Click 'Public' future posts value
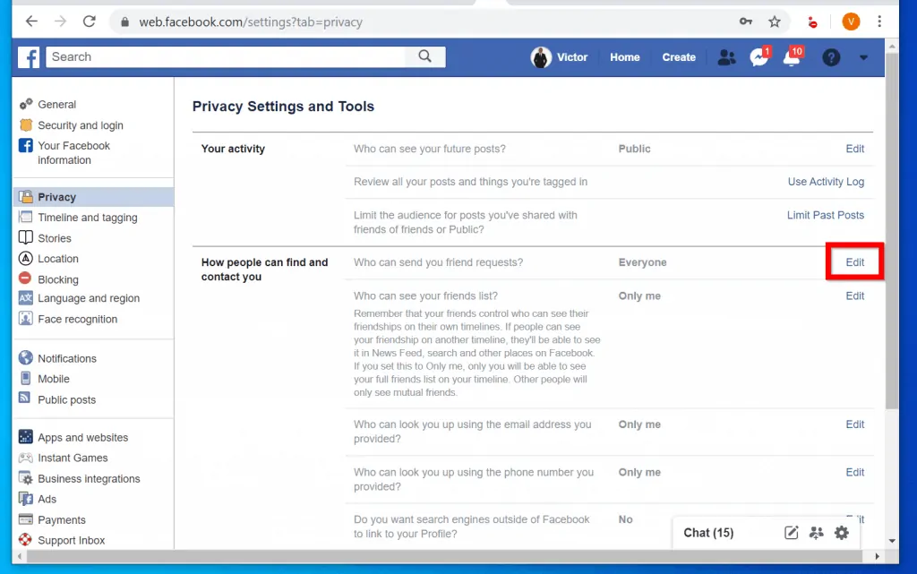This screenshot has width=917, height=574. coord(634,149)
